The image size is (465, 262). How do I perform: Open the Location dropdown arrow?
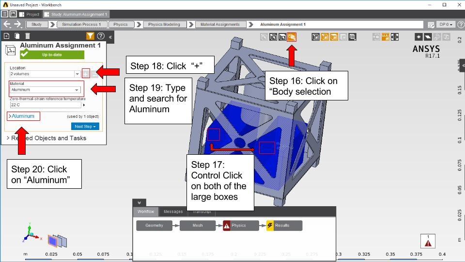click(77, 74)
